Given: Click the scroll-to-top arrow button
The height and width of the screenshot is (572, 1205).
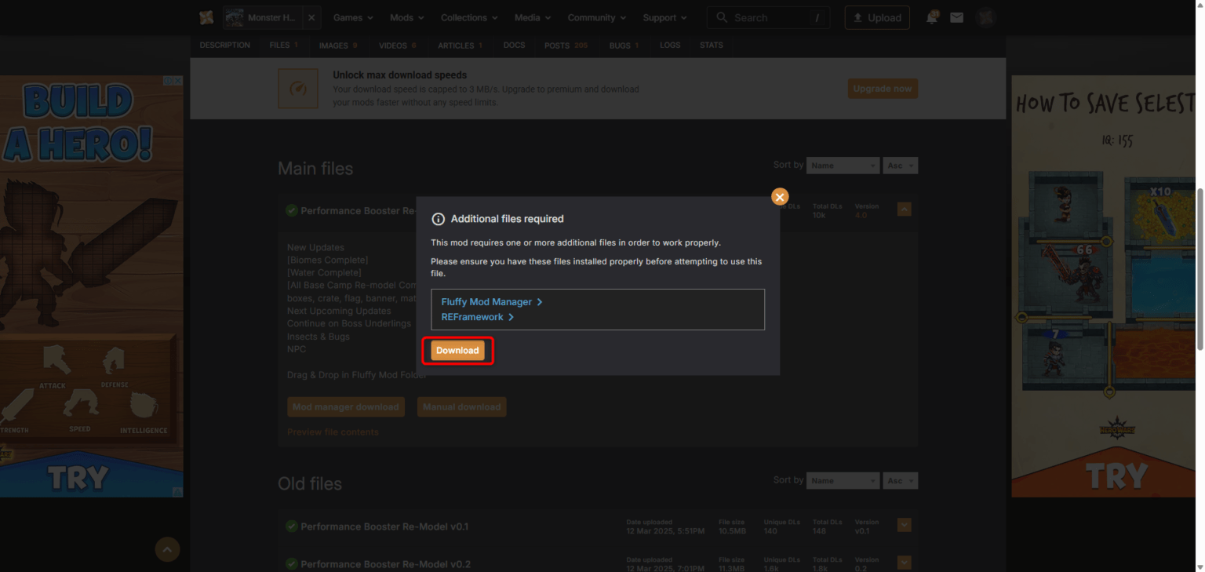Looking at the screenshot, I should pyautogui.click(x=167, y=550).
